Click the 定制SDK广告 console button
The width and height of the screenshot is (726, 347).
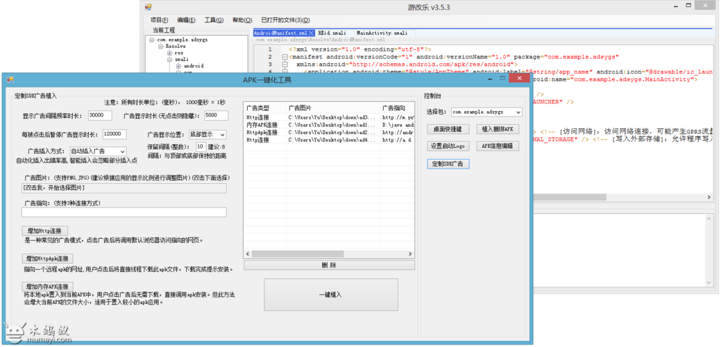[x=448, y=164]
